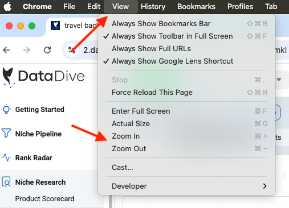Uncheck Always Show Google Lens Shortcut
The image size is (289, 208).
[186, 61]
